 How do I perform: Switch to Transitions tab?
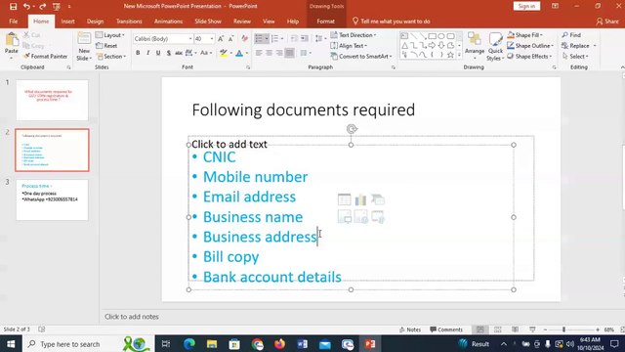129,22
